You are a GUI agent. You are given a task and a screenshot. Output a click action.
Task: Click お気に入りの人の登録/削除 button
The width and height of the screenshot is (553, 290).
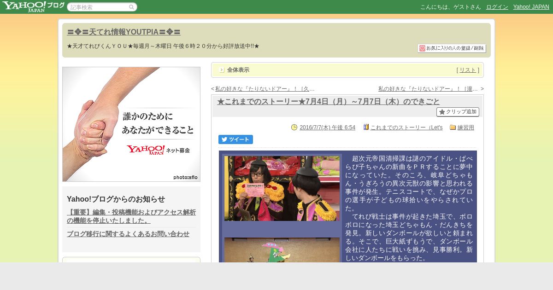point(452,48)
